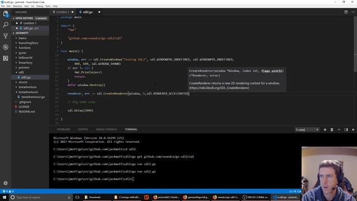
Task: Click the Task View taskbar icon
Action: coord(78,197)
